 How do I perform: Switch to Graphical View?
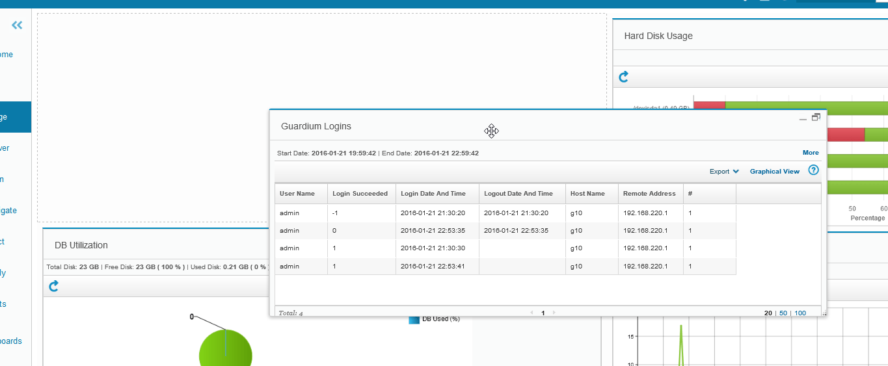click(x=774, y=172)
